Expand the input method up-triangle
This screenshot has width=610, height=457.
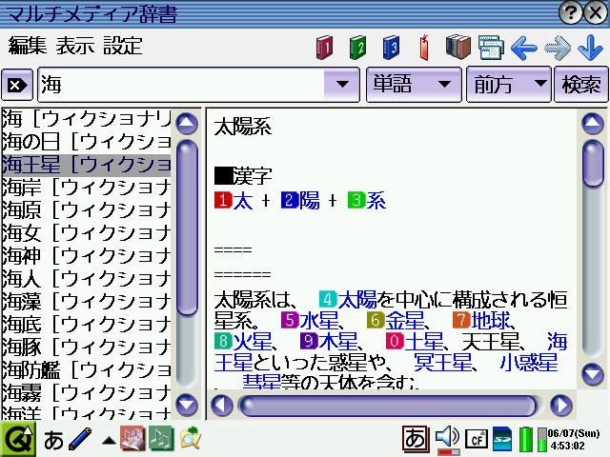(x=109, y=441)
